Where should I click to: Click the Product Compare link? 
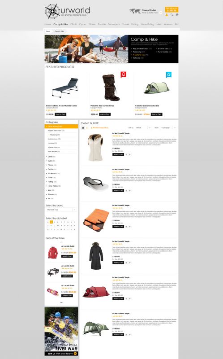tap(100, 128)
